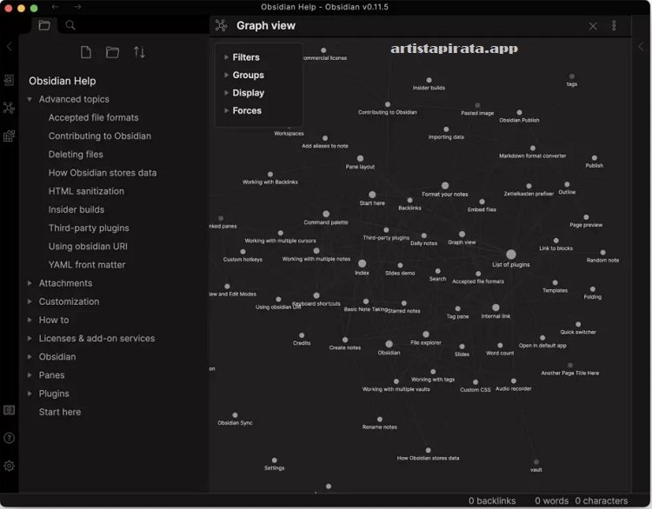Open settings gear icon
Viewport: 652px width, 509px height.
click(10, 466)
